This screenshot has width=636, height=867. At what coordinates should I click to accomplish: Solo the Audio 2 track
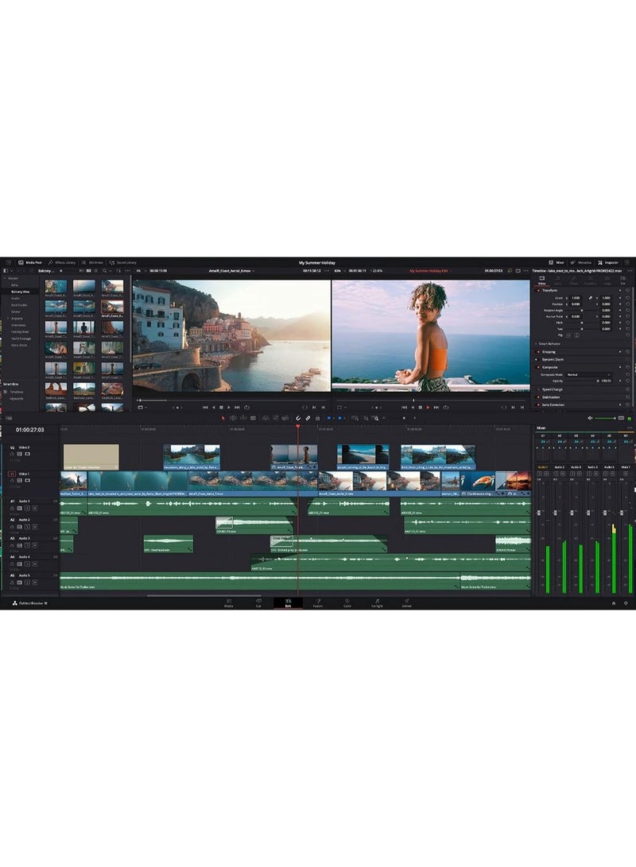coord(28,527)
